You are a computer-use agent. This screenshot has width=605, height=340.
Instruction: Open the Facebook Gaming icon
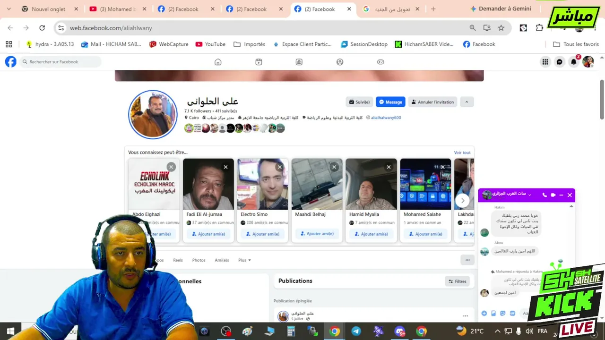pyautogui.click(x=380, y=62)
